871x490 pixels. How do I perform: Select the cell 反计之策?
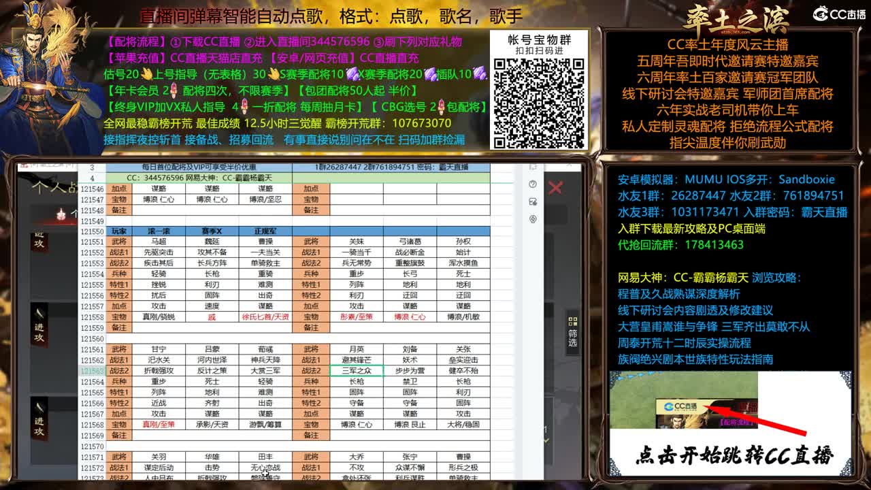[x=212, y=371]
